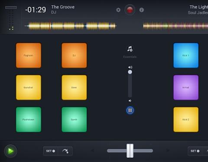Click the sampler volume slider knob
The image size is (208, 162).
130,72
